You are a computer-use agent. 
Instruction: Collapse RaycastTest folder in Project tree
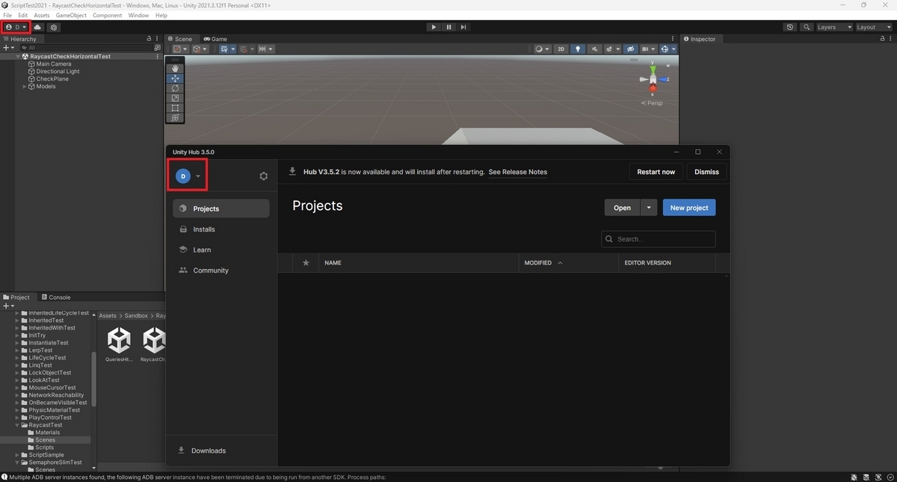point(17,425)
